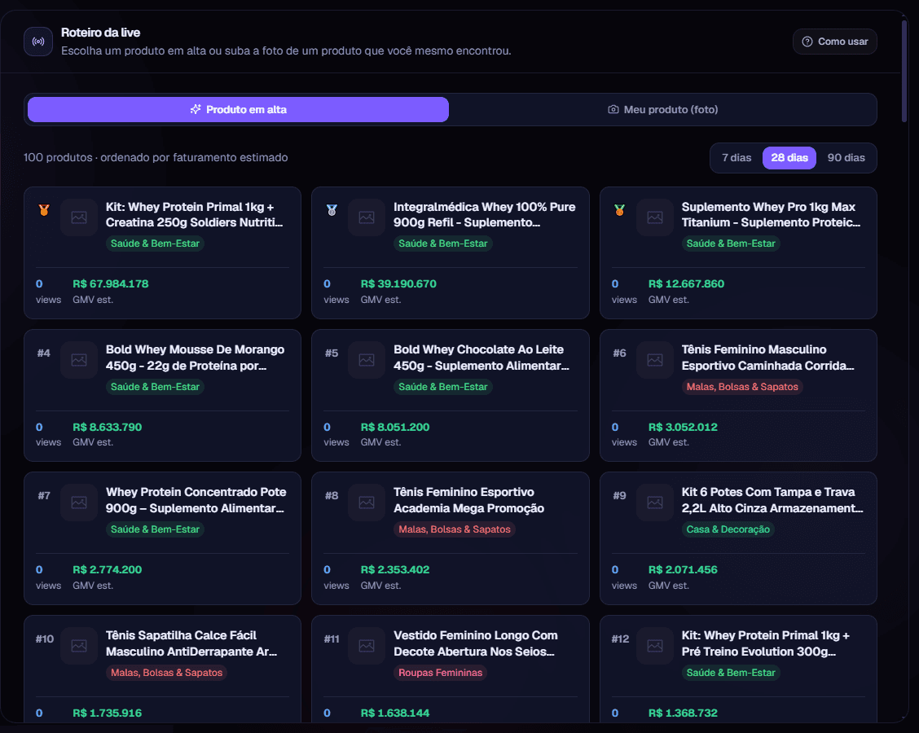Click image placeholder of Kit Whey Primal + Pré Treino

[x=655, y=646]
